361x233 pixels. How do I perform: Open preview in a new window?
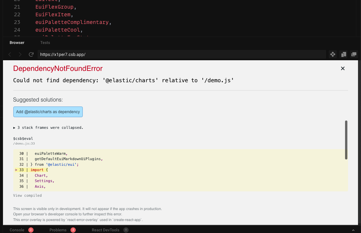[x=354, y=54]
